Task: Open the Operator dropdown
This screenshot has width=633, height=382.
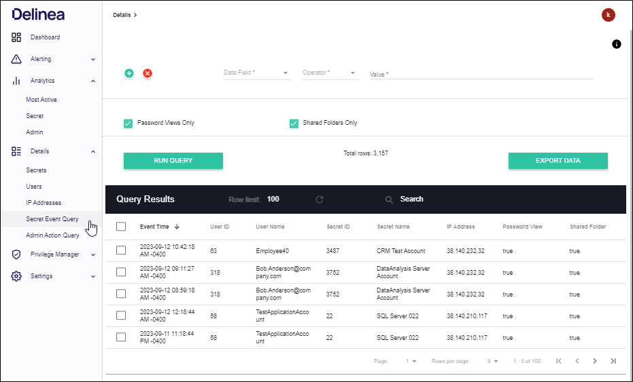Action: [330, 73]
